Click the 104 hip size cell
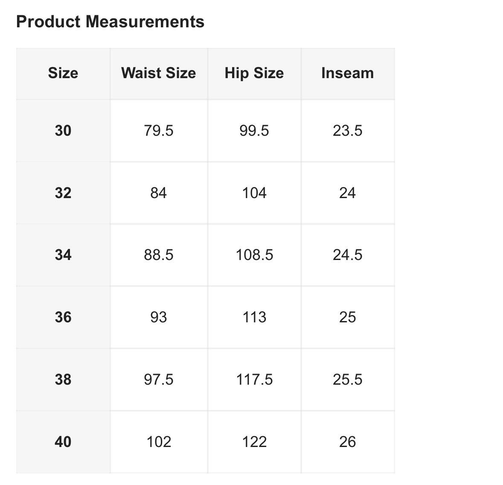The height and width of the screenshot is (485, 503). (254, 193)
